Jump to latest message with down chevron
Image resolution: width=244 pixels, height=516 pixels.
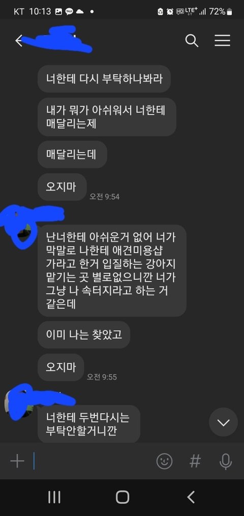click(223, 422)
